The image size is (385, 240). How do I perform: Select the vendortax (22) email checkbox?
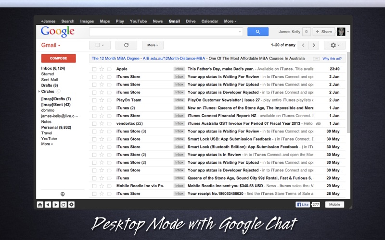tap(94, 124)
